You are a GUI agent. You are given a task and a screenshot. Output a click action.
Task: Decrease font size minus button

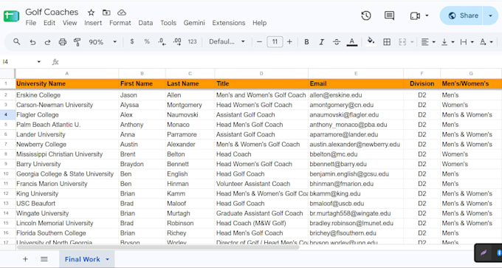260,41
